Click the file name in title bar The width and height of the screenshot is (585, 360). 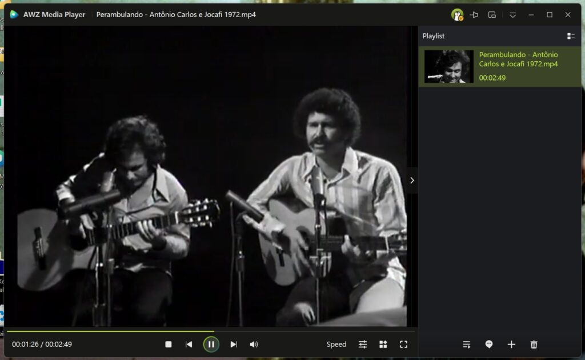click(x=176, y=14)
